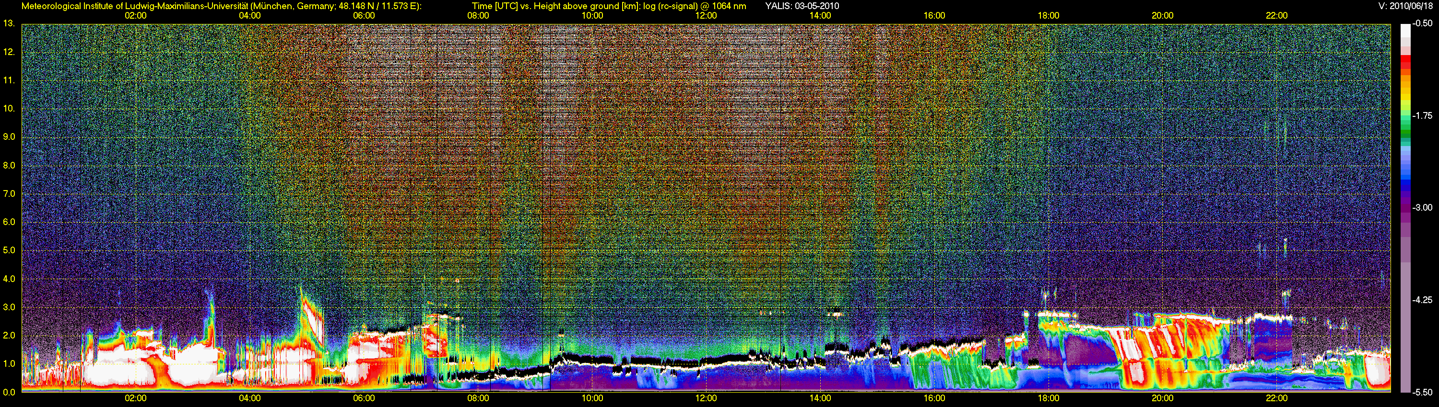Click the '12.' height axis label

coord(8,52)
